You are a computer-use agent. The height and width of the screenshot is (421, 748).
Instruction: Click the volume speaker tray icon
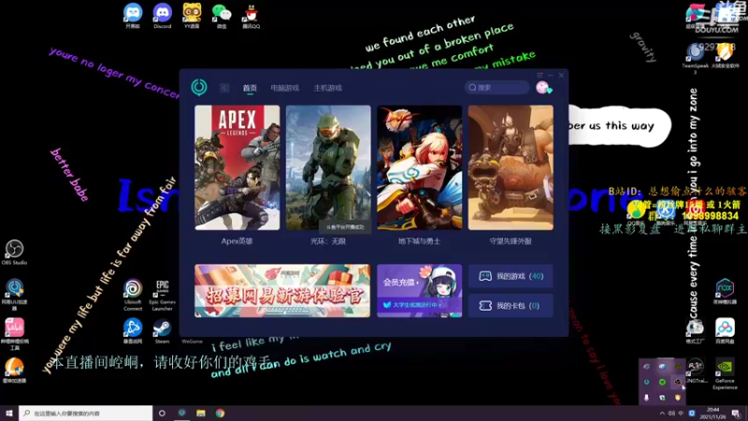pos(671,414)
